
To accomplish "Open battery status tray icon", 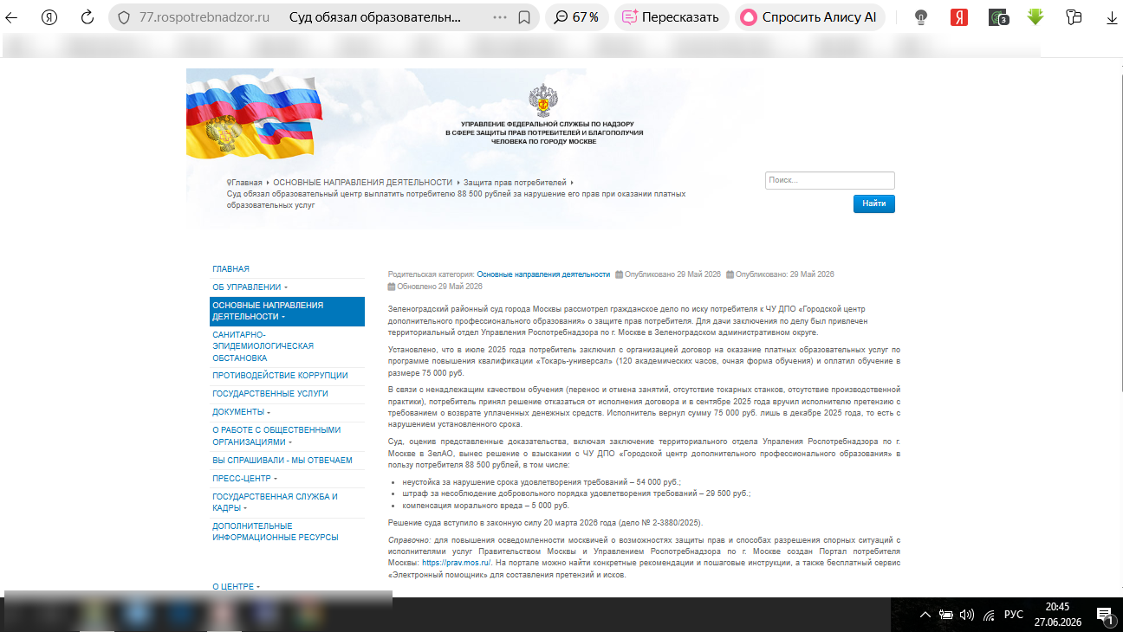I will tap(947, 616).
